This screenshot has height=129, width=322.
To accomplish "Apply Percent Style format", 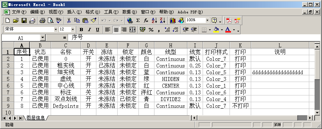I will click(x=151, y=30).
